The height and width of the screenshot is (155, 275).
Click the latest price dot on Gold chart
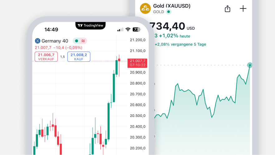250,65
